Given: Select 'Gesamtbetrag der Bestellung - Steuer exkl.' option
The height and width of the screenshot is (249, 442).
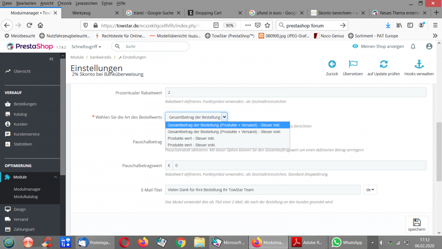Looking at the screenshot, I should pos(228,132).
